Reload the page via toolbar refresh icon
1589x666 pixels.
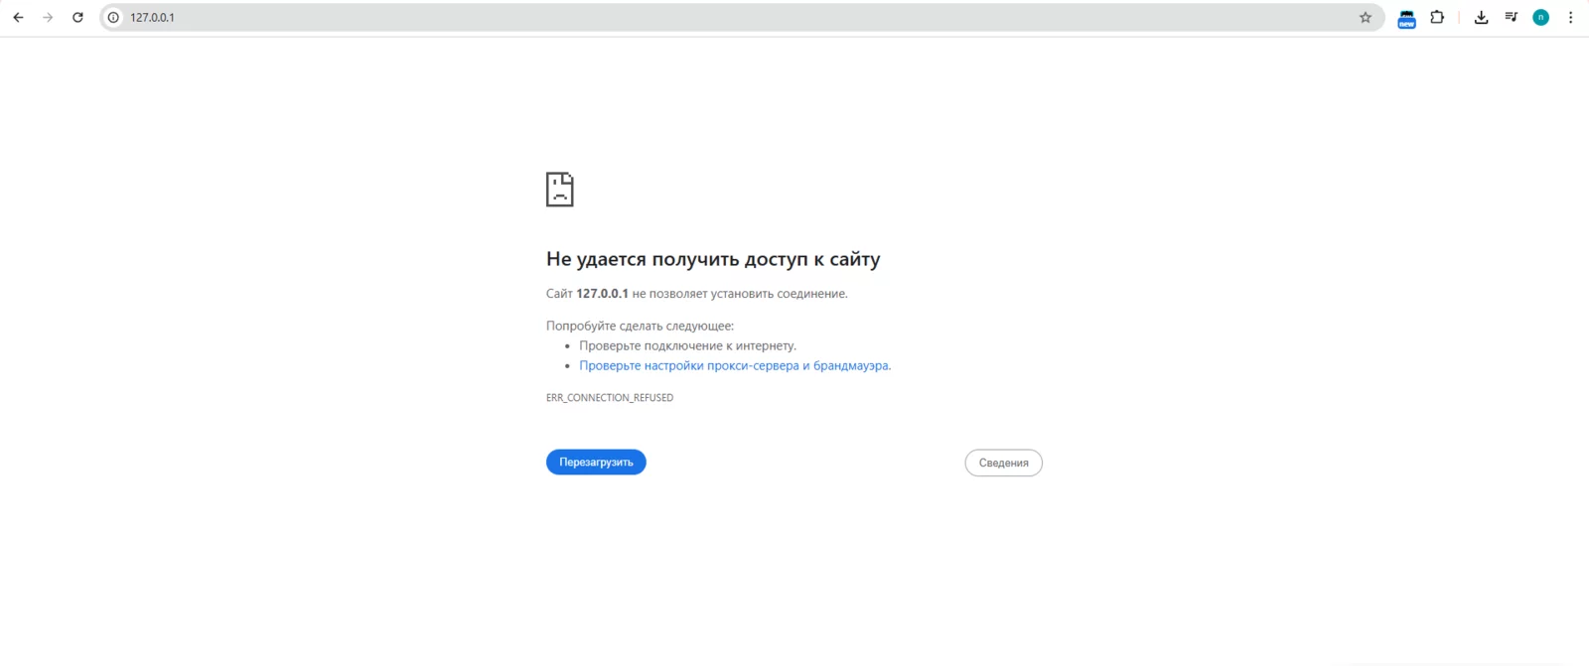click(77, 17)
